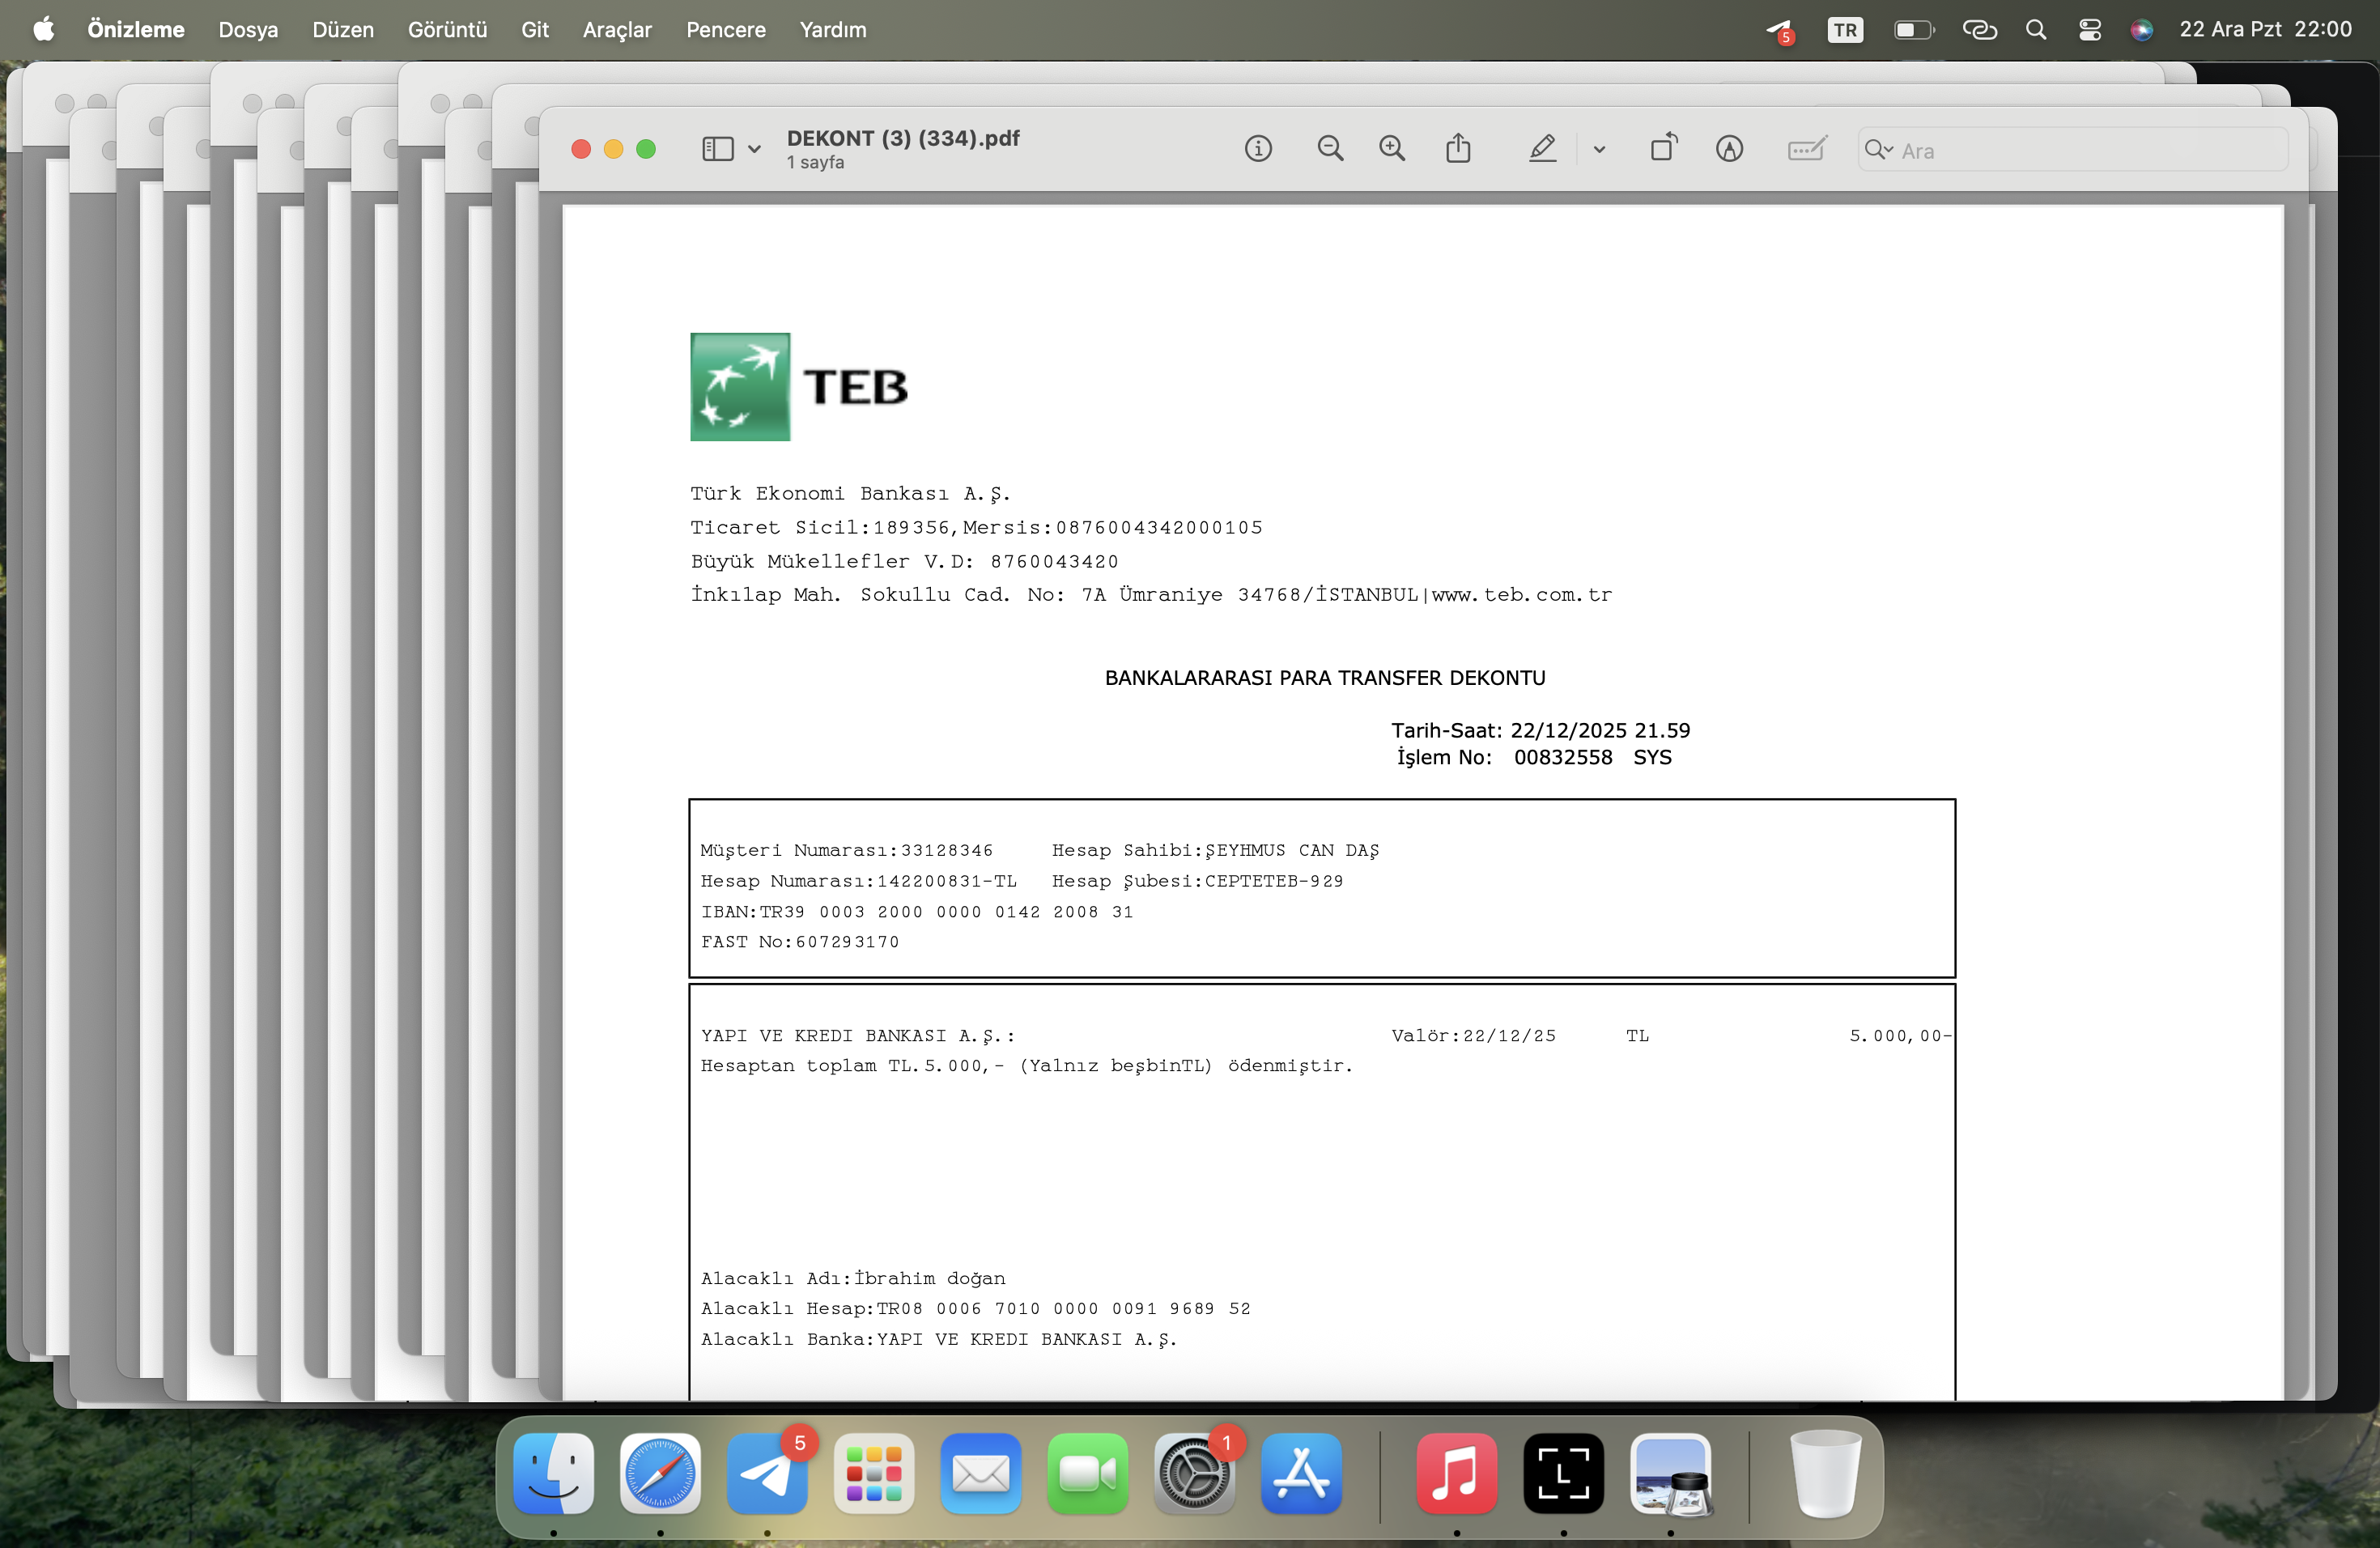Check the battery status icon

[x=1914, y=30]
